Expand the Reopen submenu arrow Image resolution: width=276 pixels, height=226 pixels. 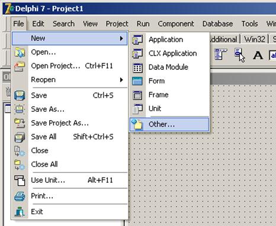pyautogui.click(x=121, y=80)
